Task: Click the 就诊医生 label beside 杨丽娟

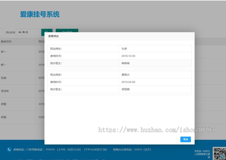Action: coord(56,89)
